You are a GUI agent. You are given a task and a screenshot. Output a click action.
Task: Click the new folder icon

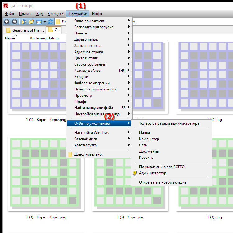(31, 22)
